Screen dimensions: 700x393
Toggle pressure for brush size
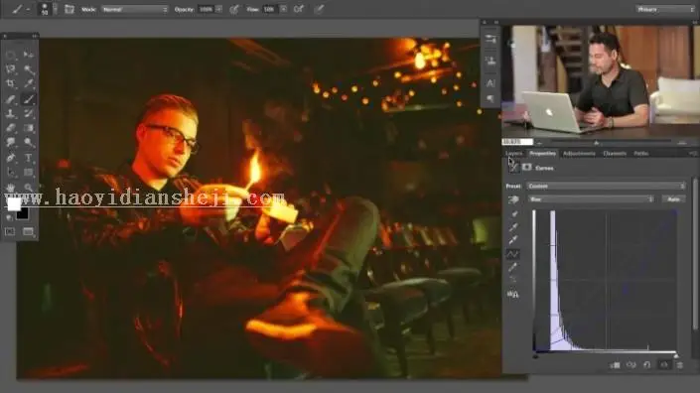point(319,9)
